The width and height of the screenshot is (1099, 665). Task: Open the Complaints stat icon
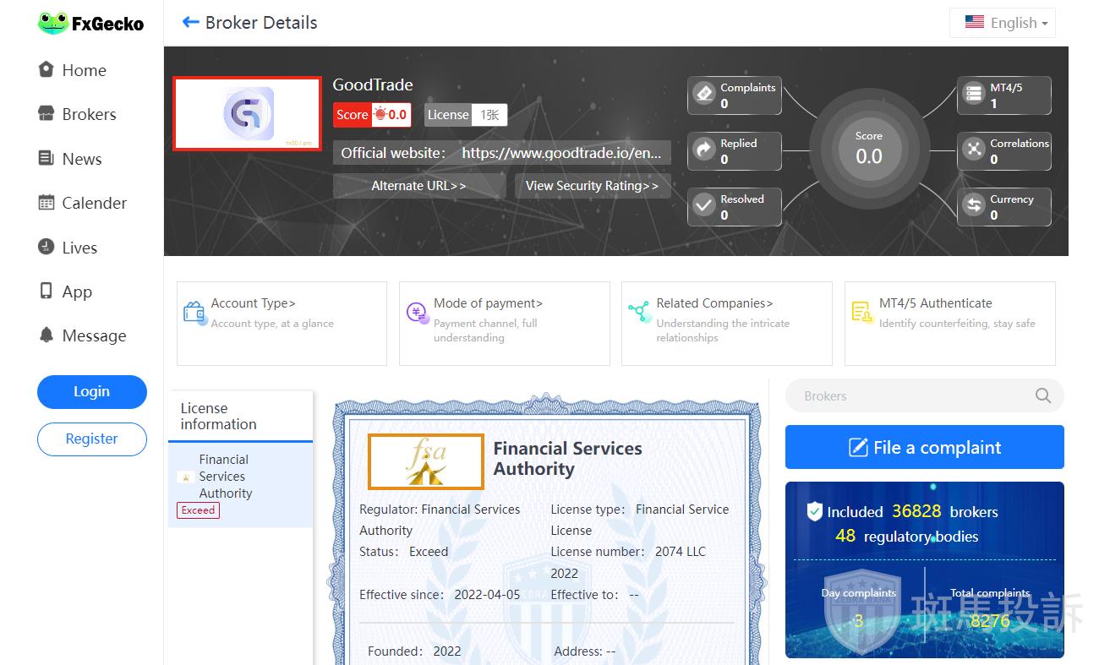tap(704, 94)
